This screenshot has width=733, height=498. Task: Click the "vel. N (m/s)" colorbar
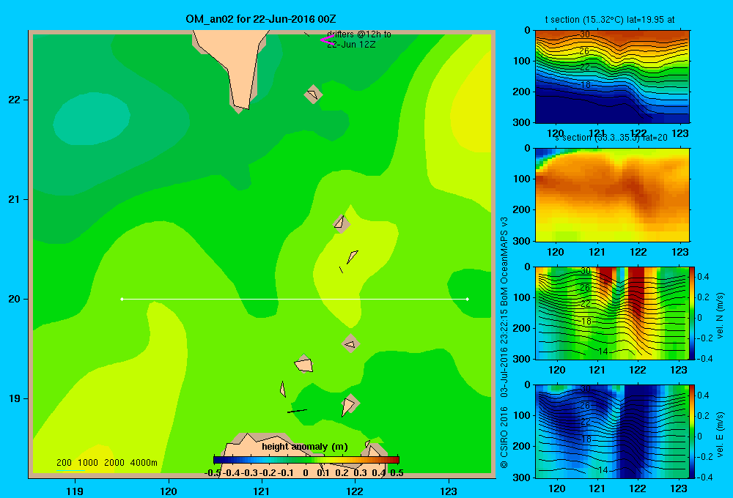point(692,313)
